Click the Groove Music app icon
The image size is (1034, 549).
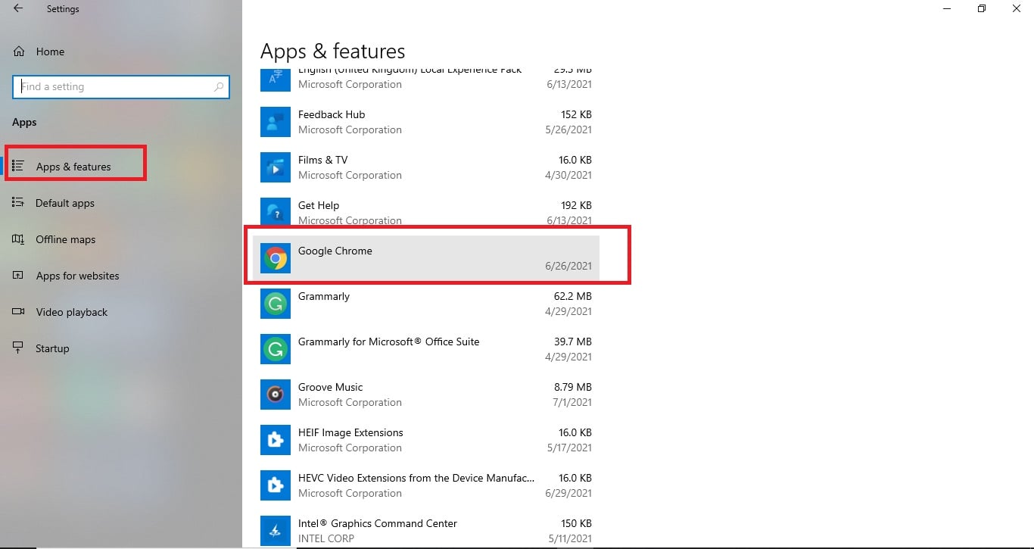tap(276, 395)
